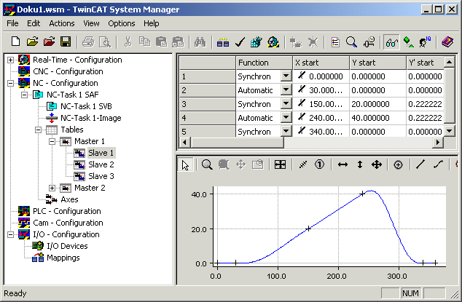Select NC-Task 1-Image tree item
The height and width of the screenshot is (302, 462).
point(91,118)
